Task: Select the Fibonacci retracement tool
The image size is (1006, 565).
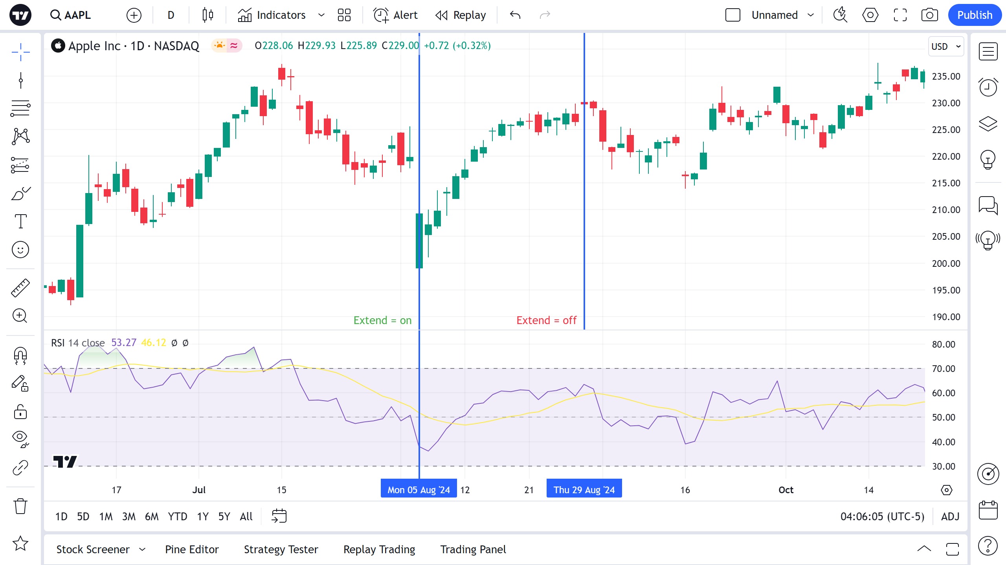Action: click(x=20, y=108)
